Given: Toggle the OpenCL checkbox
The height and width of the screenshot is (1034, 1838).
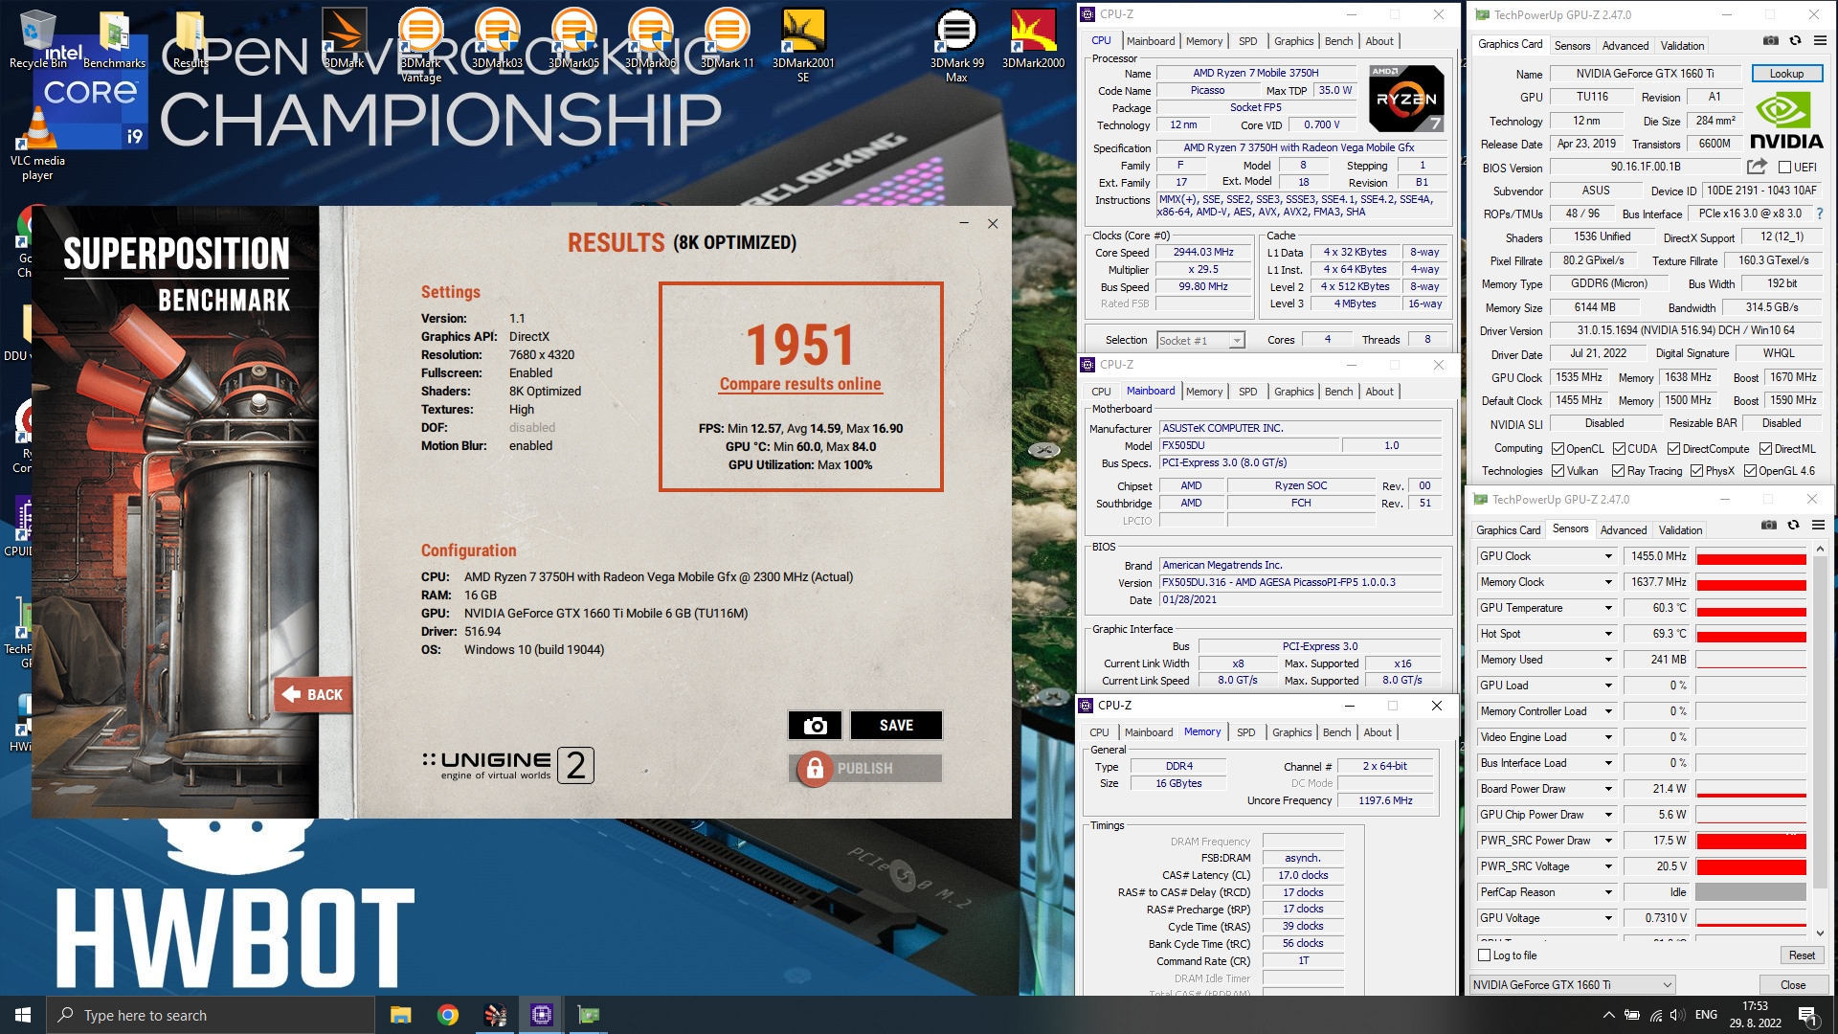Looking at the screenshot, I should (x=1558, y=449).
